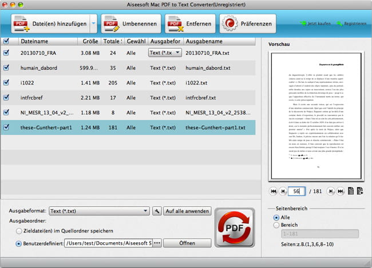The height and width of the screenshot is (268, 372).
Task: Click the Entfernen toolbar button
Action: tap(190, 23)
